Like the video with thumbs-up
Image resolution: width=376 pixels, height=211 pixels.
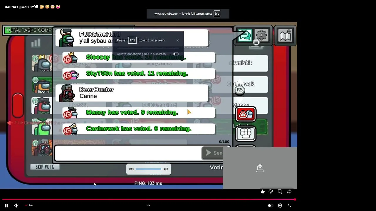tap(263, 192)
